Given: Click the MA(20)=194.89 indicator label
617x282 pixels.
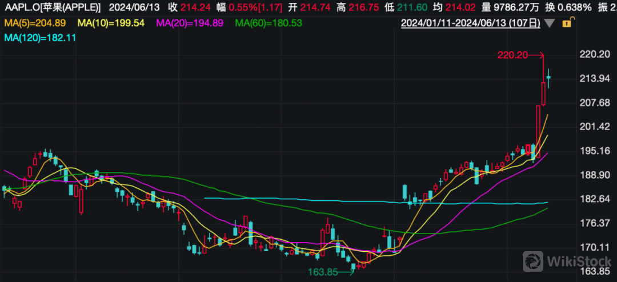Looking at the screenshot, I should (x=189, y=23).
